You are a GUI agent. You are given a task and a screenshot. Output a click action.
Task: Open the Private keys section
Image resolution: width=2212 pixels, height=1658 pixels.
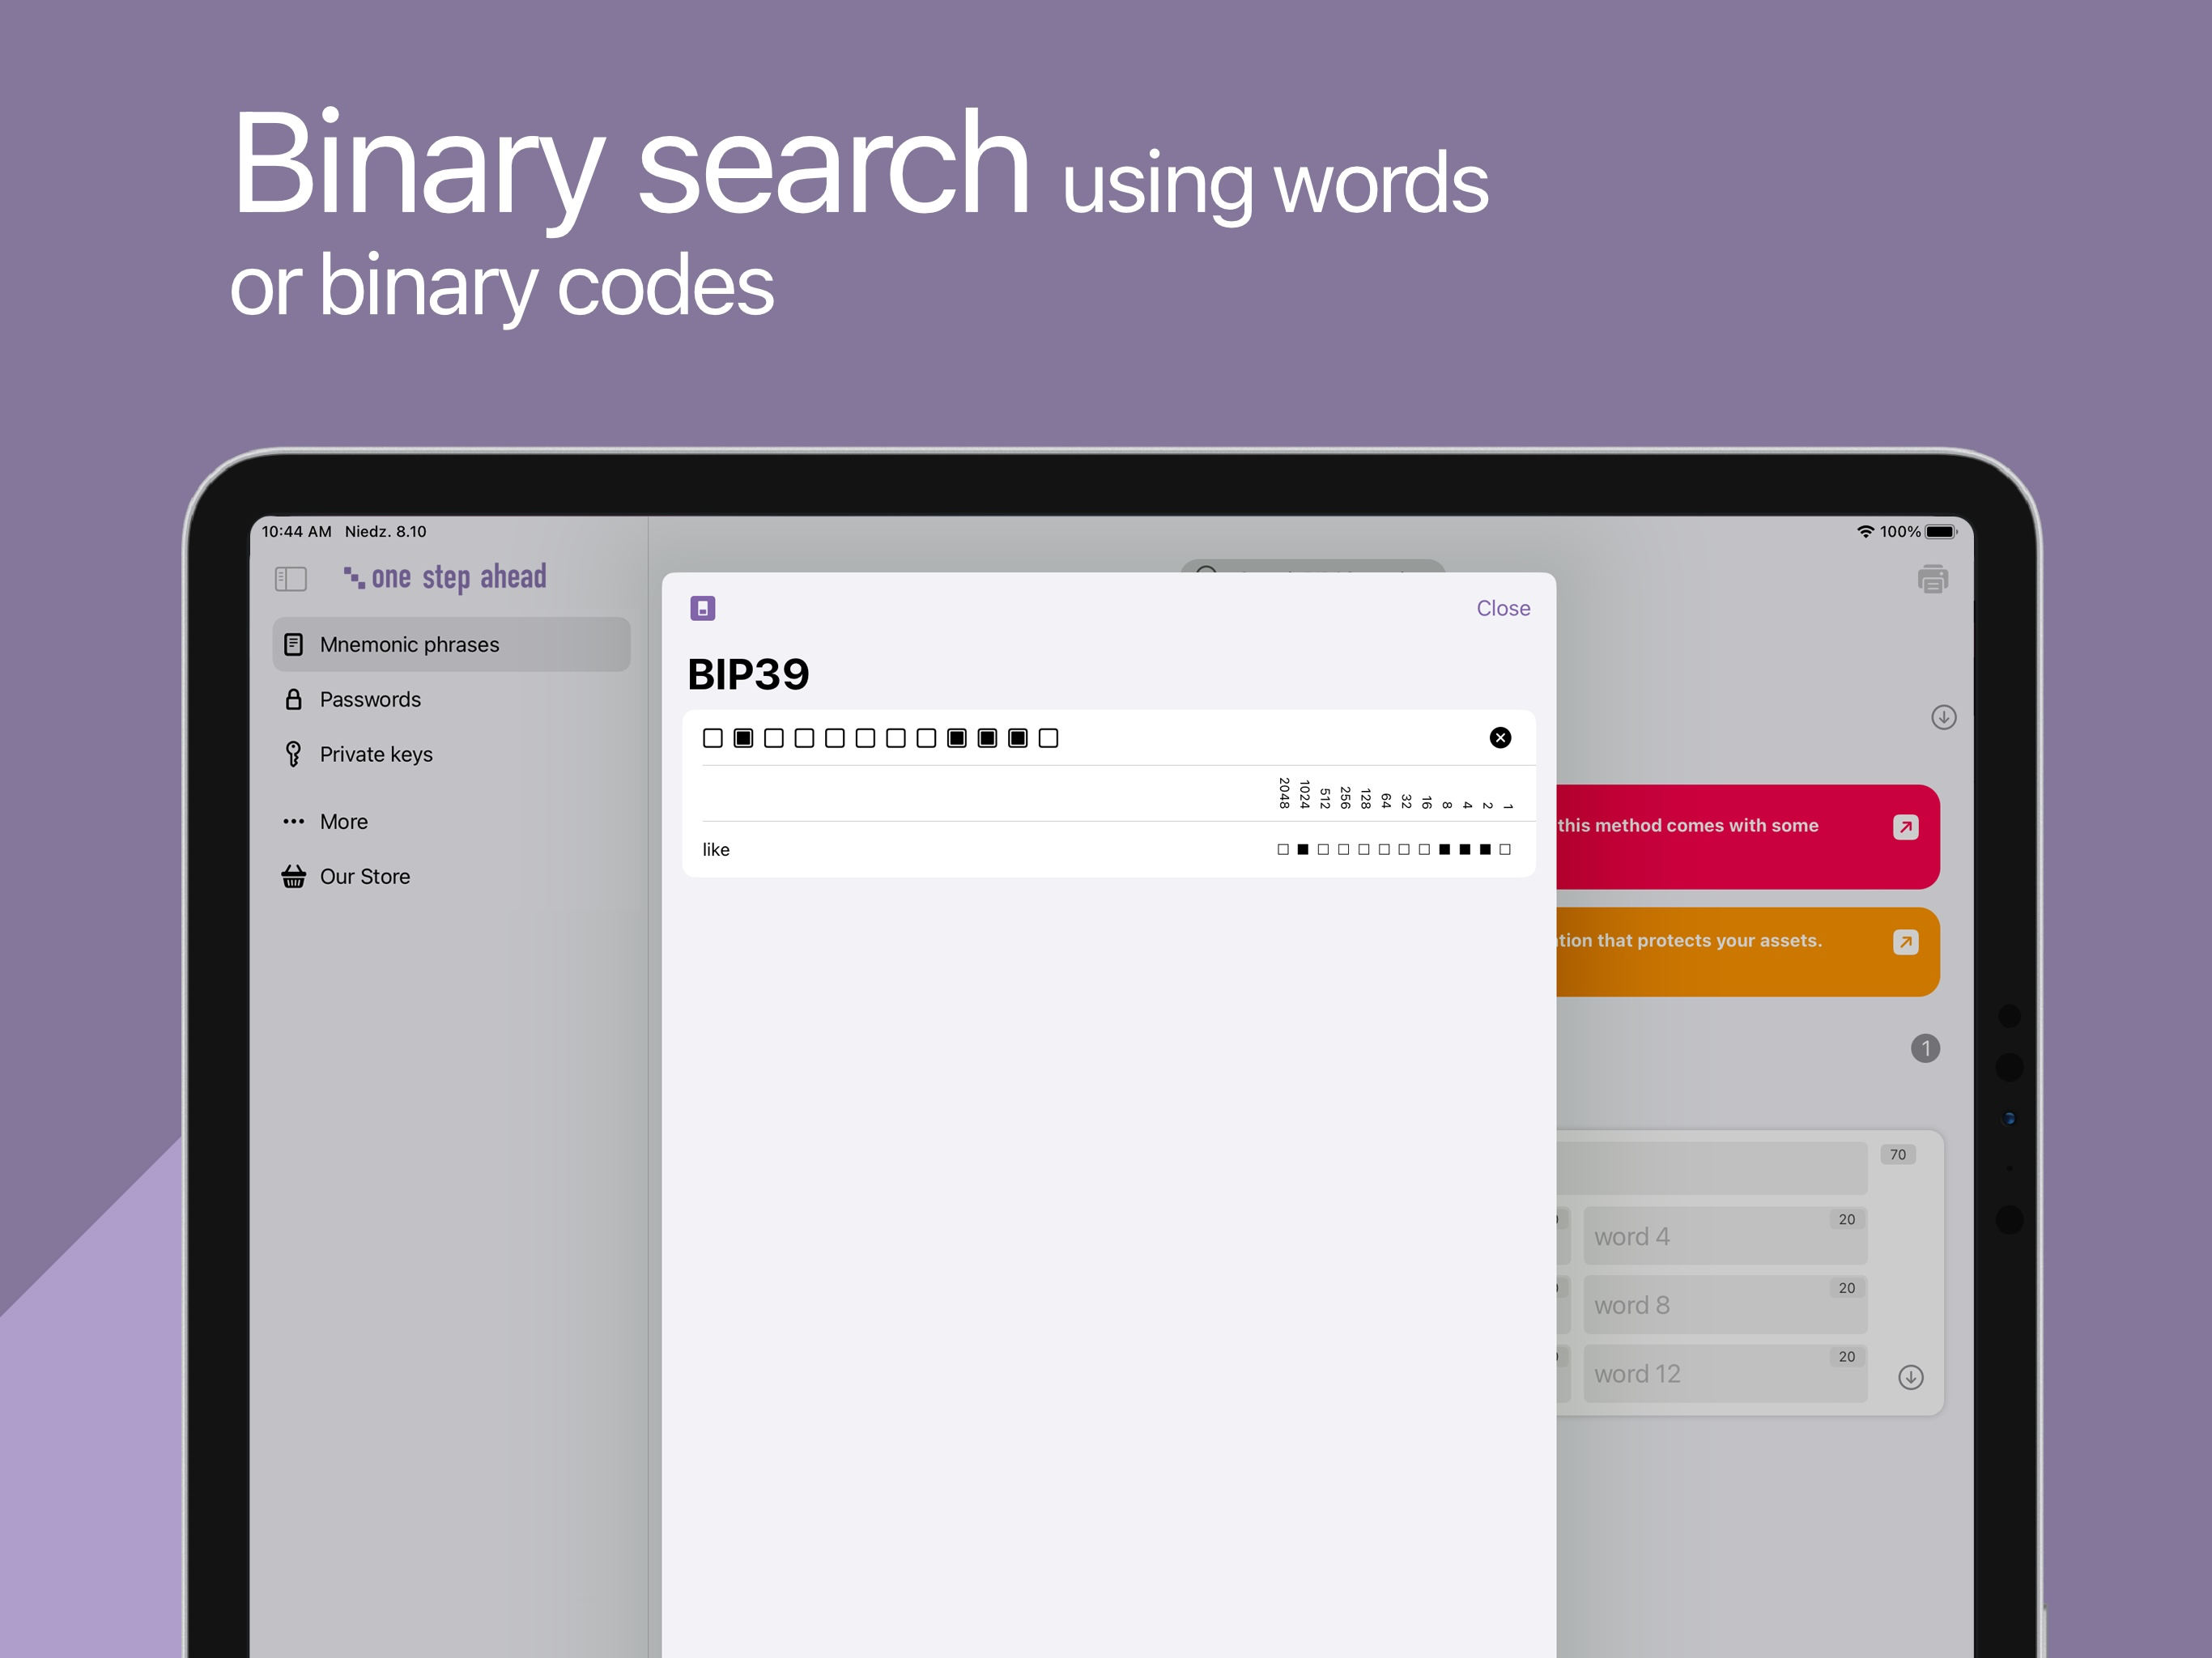(451, 754)
